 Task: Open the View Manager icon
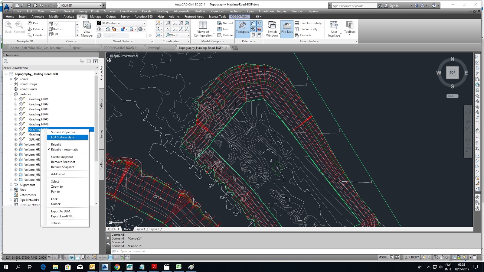click(87, 29)
